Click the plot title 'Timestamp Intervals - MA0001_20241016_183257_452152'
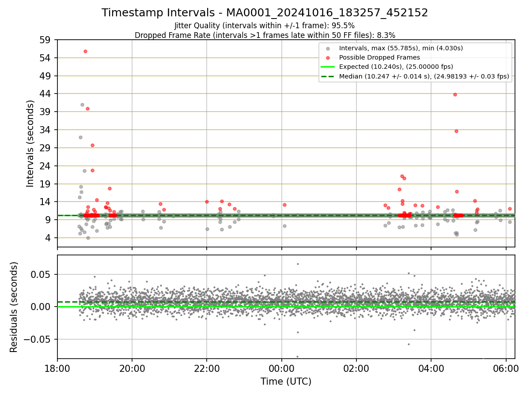530x397 pixels. [265, 13]
